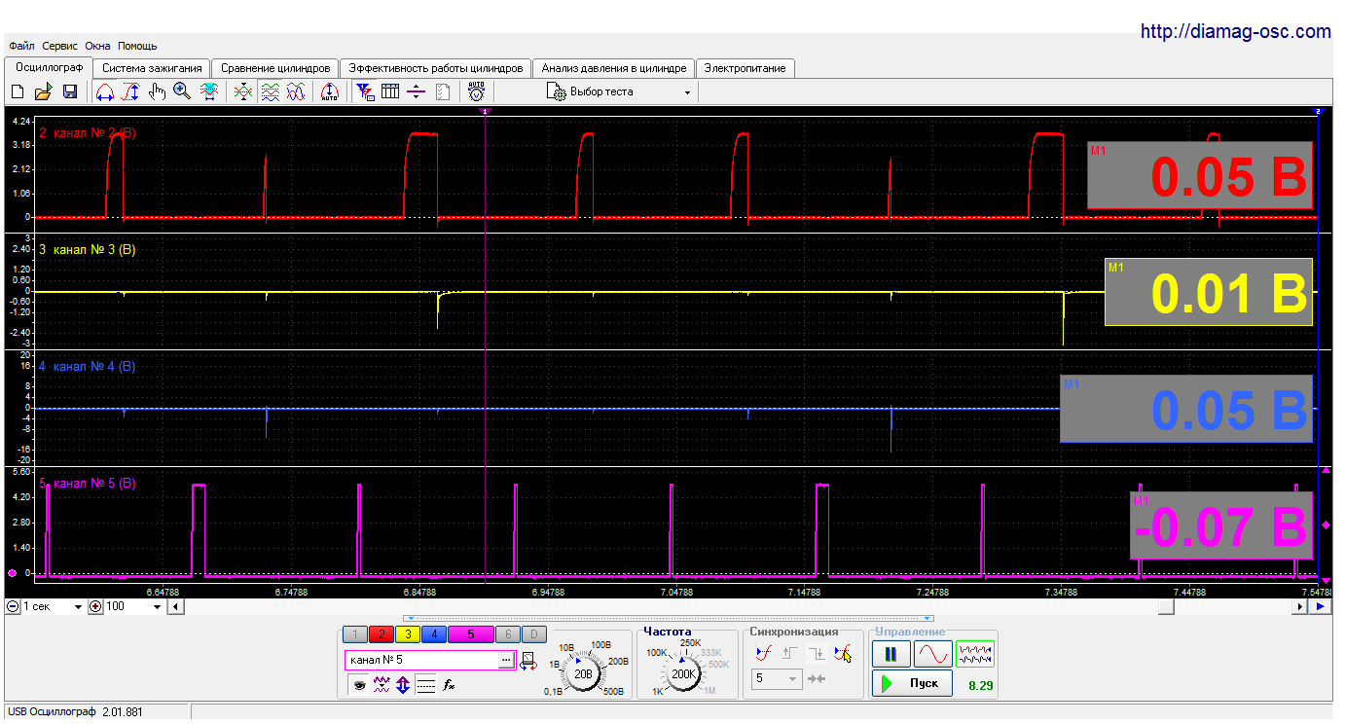Click the teal fit-waveform icon

(x=208, y=91)
